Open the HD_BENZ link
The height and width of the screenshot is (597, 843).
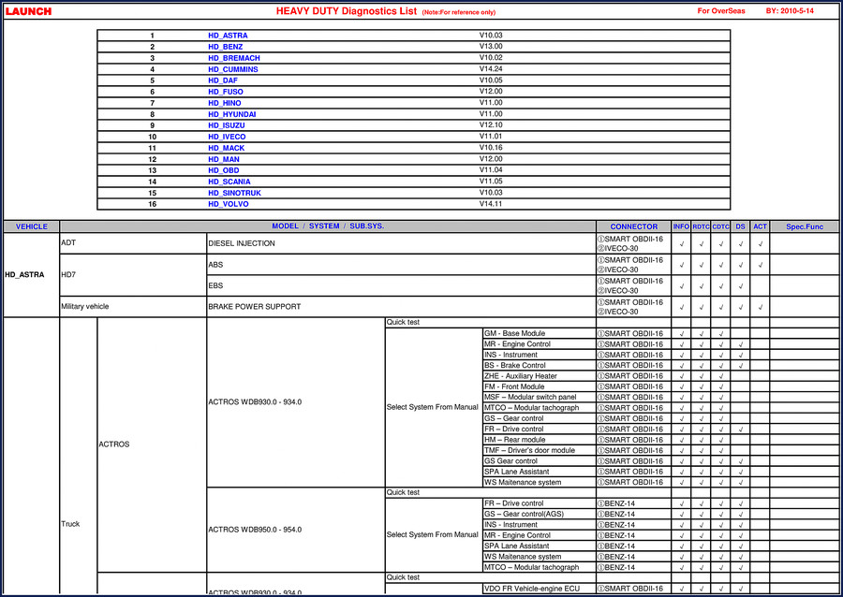(225, 47)
